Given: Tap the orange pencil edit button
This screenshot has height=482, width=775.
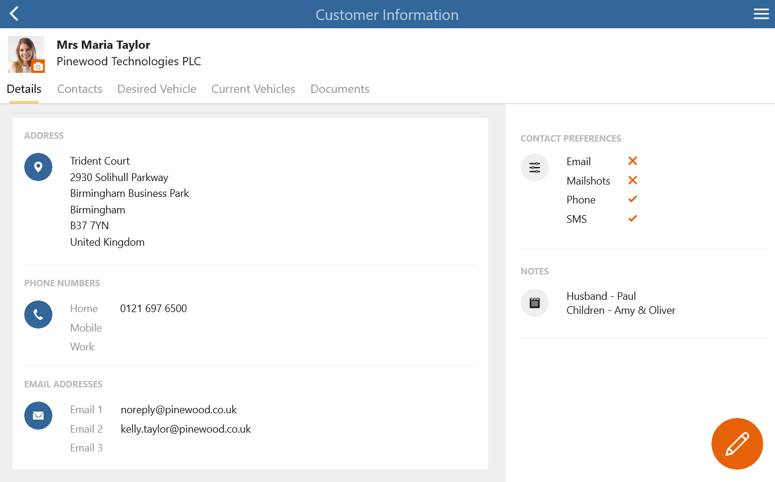Looking at the screenshot, I should [737, 444].
